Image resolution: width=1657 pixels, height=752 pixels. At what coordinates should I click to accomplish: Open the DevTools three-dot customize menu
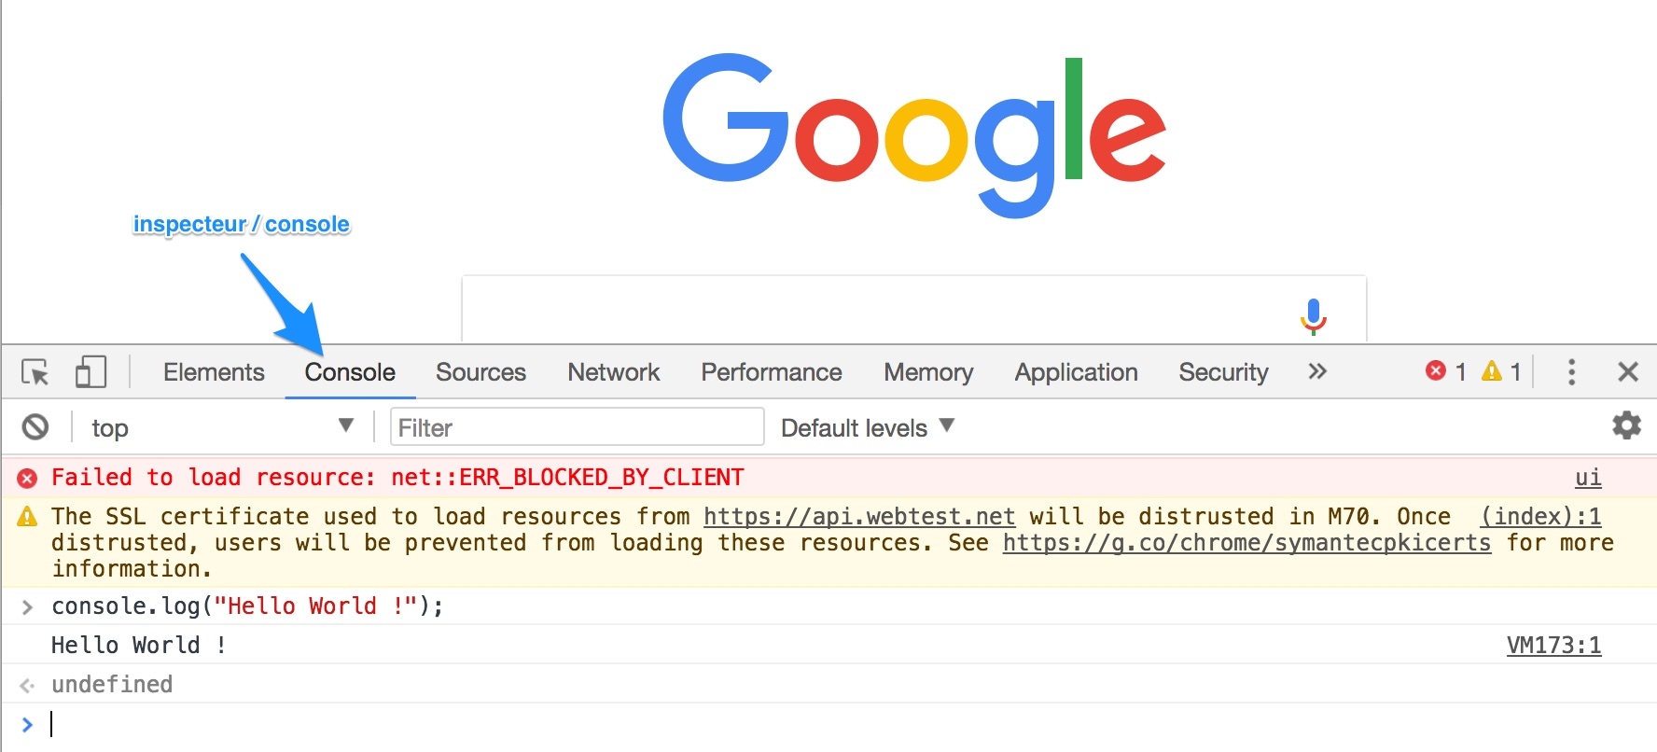point(1571,372)
